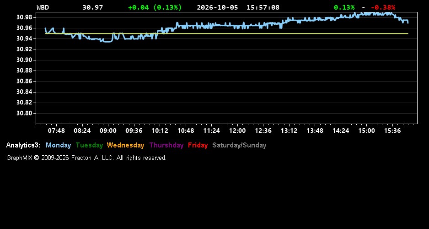Image resolution: width=429 pixels, height=229 pixels.
Task: Click the 30.84 y-axis label
Action: pos(24,92)
